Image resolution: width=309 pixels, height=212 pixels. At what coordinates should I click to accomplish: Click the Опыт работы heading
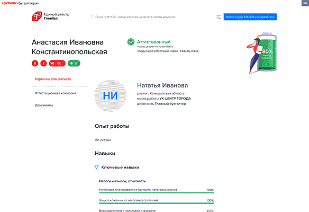pyautogui.click(x=112, y=126)
